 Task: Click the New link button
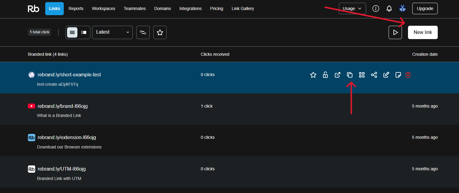pyautogui.click(x=423, y=32)
